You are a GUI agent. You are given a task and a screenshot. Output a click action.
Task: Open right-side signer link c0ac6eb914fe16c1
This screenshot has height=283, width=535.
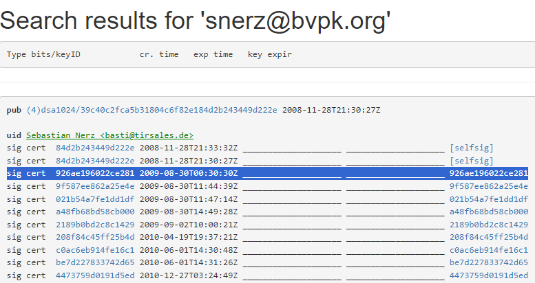point(489,250)
